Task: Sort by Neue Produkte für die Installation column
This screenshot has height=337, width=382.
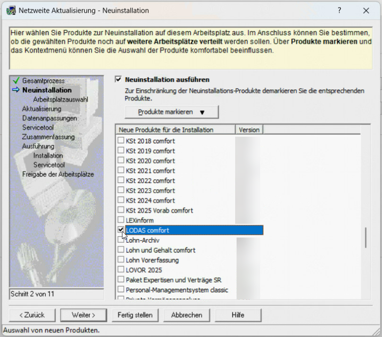Action: coord(175,130)
